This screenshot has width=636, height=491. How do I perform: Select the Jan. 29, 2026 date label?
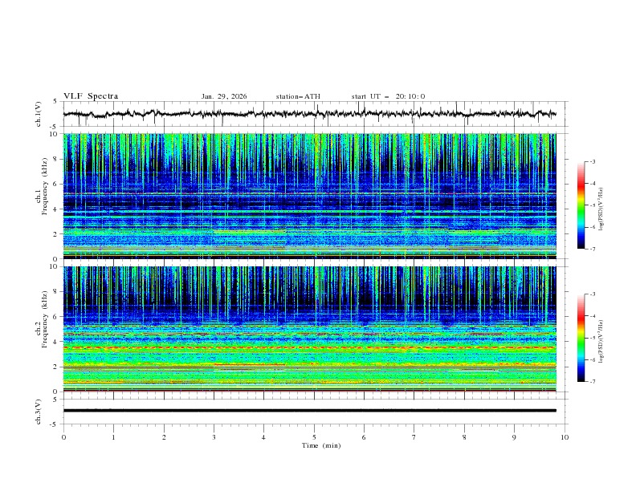pyautogui.click(x=224, y=96)
